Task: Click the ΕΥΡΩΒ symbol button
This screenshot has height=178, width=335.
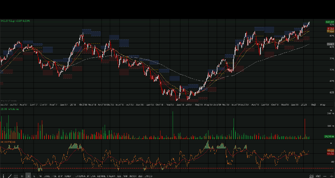Action: (148, 176)
